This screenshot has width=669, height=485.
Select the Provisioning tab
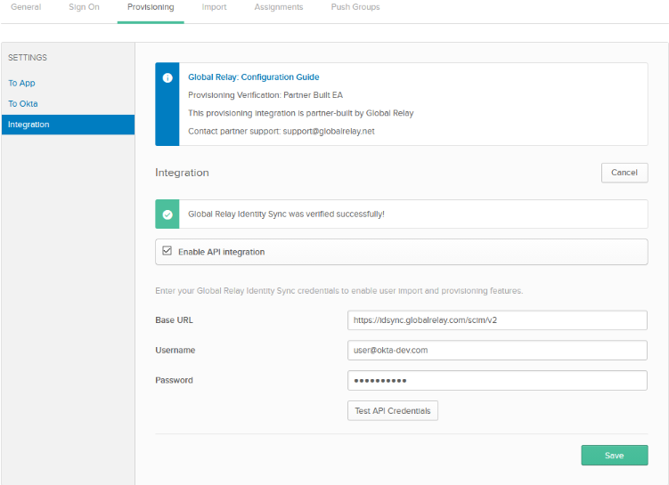(151, 7)
